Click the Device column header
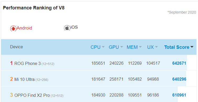Image resolution: width=198 pixels, height=102 pixels. point(17,47)
